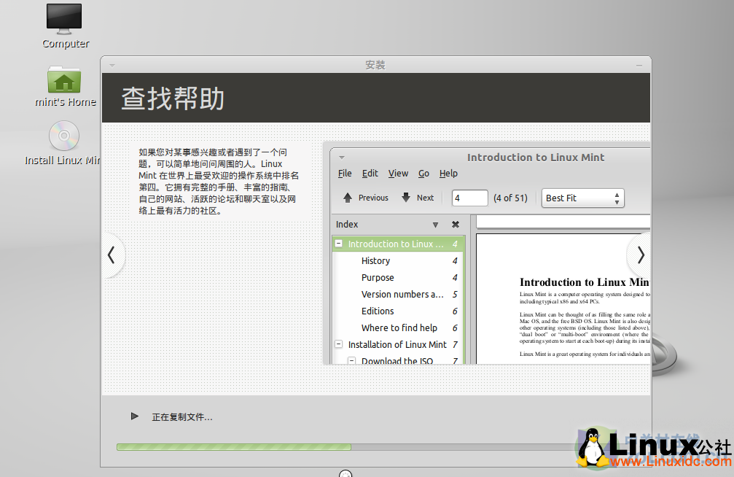Open the Go menu
The width and height of the screenshot is (734, 477).
click(423, 173)
